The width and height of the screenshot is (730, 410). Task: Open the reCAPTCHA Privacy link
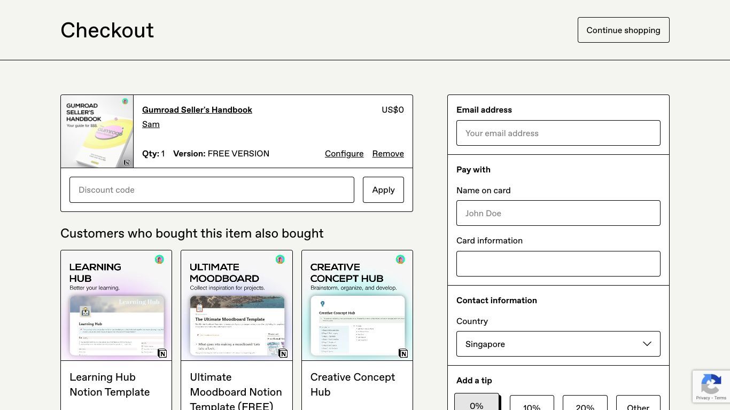coord(703,398)
